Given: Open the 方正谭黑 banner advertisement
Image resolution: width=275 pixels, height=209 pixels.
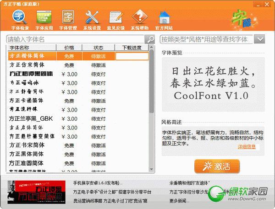Looking at the screenshot, I should (x=37, y=192).
